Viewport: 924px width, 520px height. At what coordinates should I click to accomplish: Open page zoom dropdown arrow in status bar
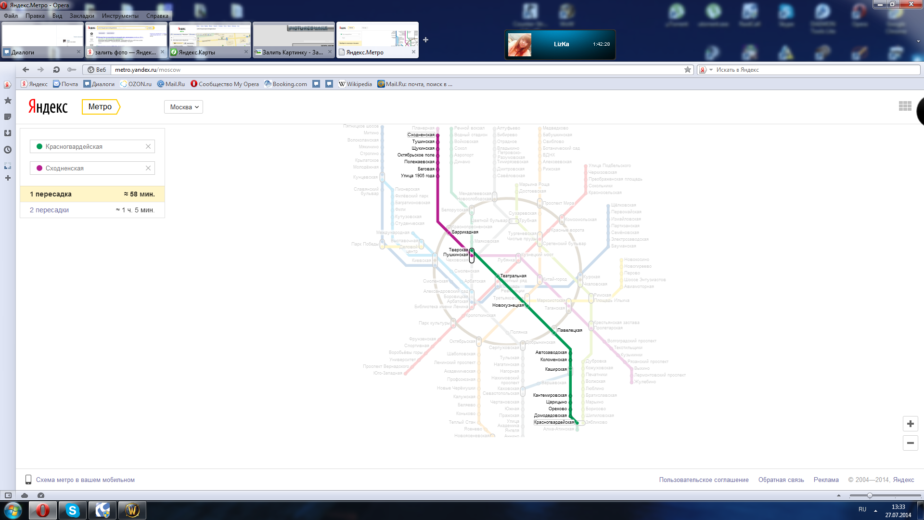[839, 495]
